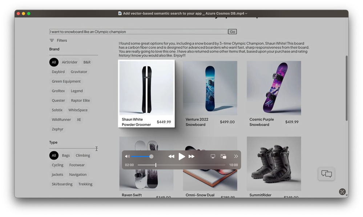Filter by Green Equipment brand
This screenshot has width=363, height=217.
[66, 81]
